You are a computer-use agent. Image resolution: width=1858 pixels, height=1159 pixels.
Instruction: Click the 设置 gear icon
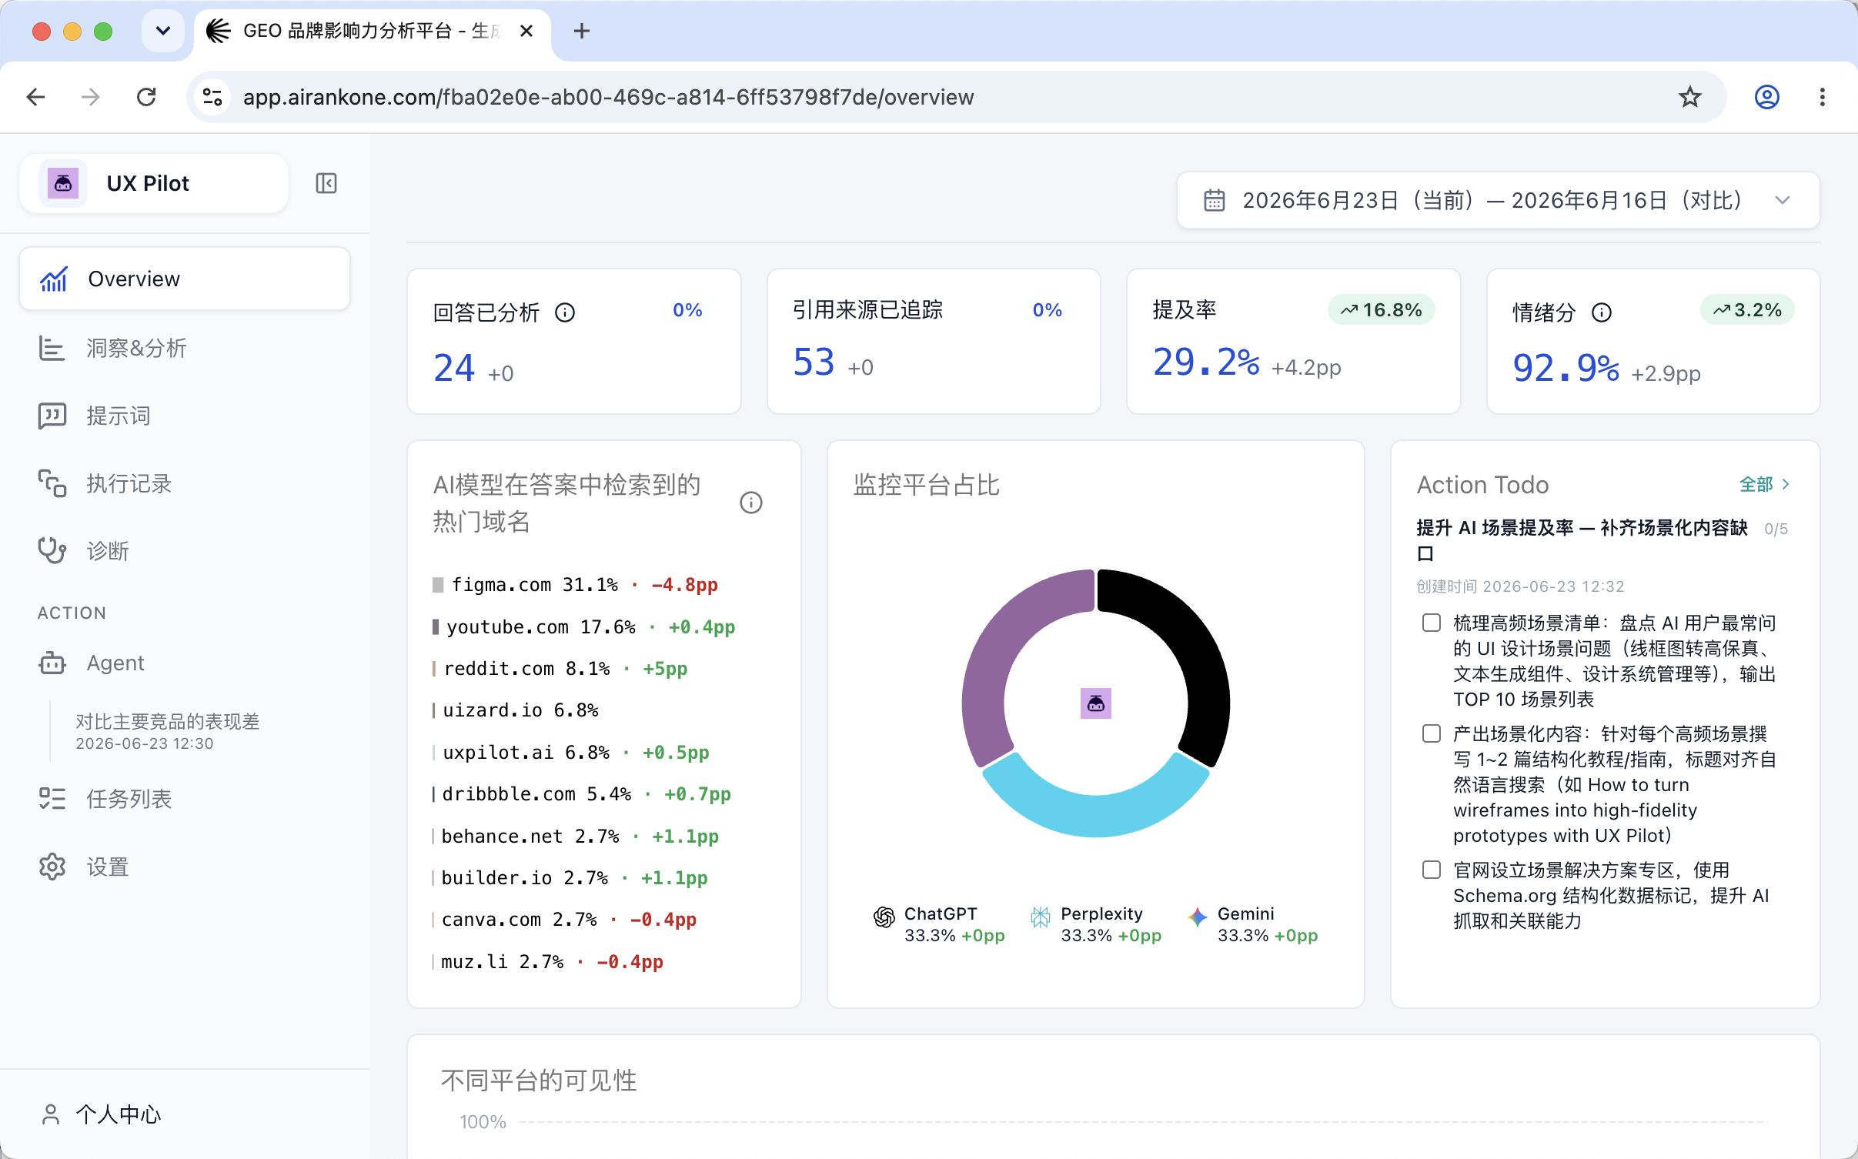pyautogui.click(x=52, y=867)
